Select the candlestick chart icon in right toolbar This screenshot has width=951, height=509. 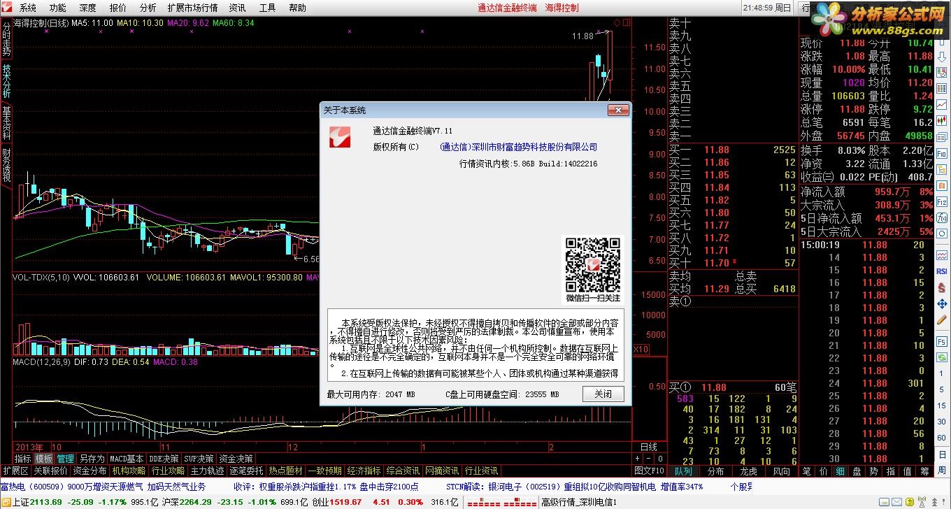coord(941,120)
